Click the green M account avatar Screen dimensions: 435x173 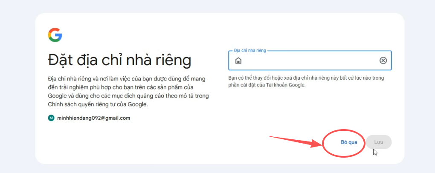[51, 118]
